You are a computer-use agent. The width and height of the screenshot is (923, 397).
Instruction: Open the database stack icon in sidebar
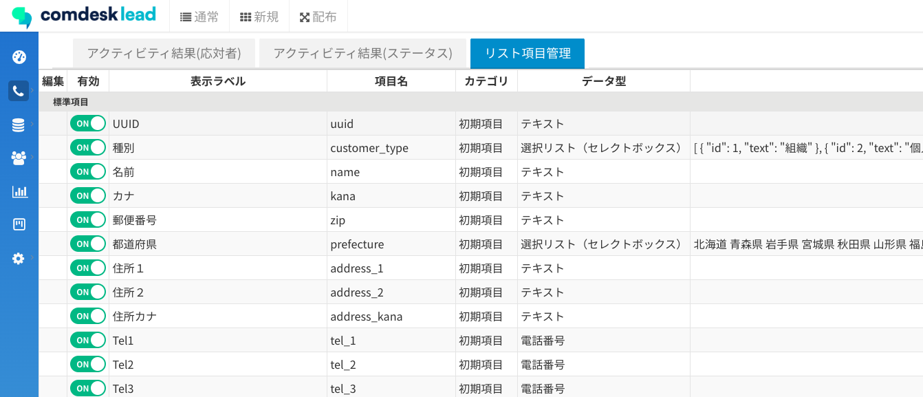click(x=19, y=125)
